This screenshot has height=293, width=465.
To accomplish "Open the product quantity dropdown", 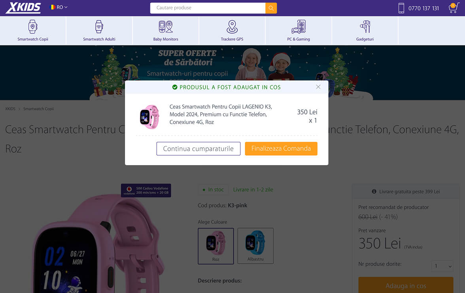I will [442, 266].
